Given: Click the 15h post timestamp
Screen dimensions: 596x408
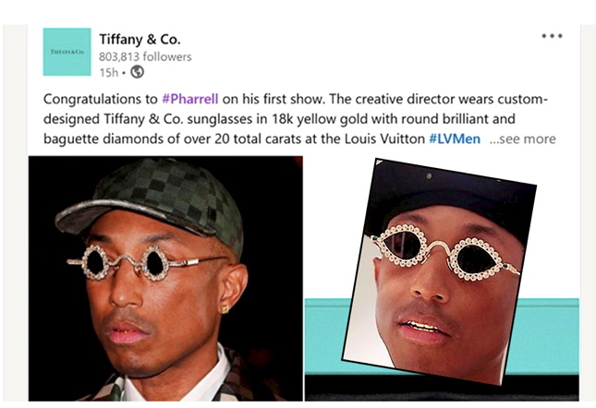Looking at the screenshot, I should pos(109,72).
